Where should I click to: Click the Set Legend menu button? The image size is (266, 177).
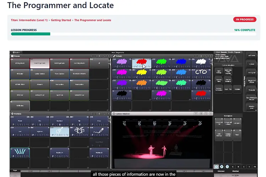pyautogui.click(x=251, y=73)
